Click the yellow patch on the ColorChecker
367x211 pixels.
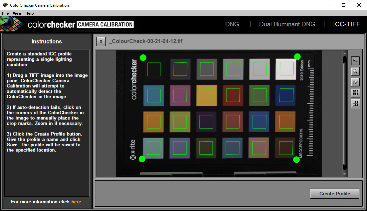click(x=206, y=95)
